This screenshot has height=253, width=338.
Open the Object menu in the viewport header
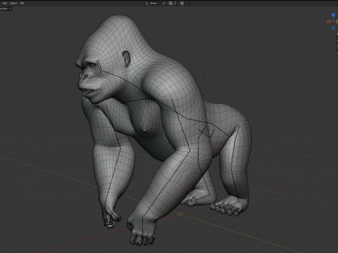(13, 4)
